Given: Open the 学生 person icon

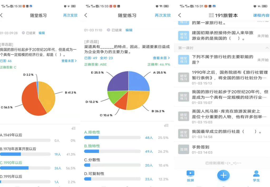Looking at the screenshot, I should click(256, 173).
